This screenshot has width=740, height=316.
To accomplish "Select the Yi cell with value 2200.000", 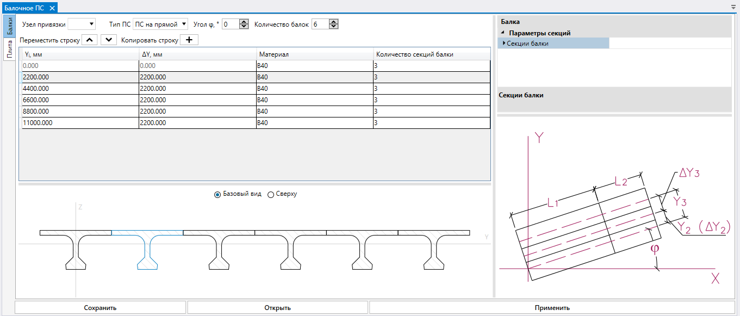I will coord(80,77).
